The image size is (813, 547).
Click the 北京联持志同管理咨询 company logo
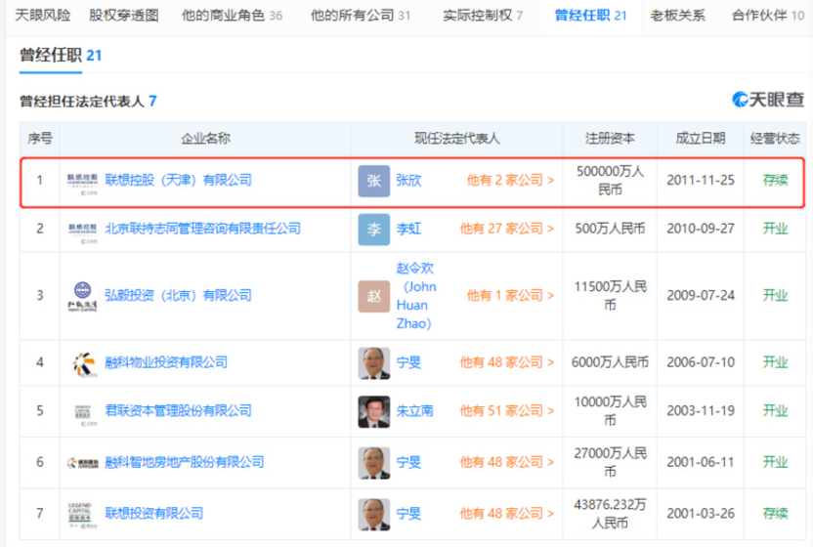click(82, 232)
